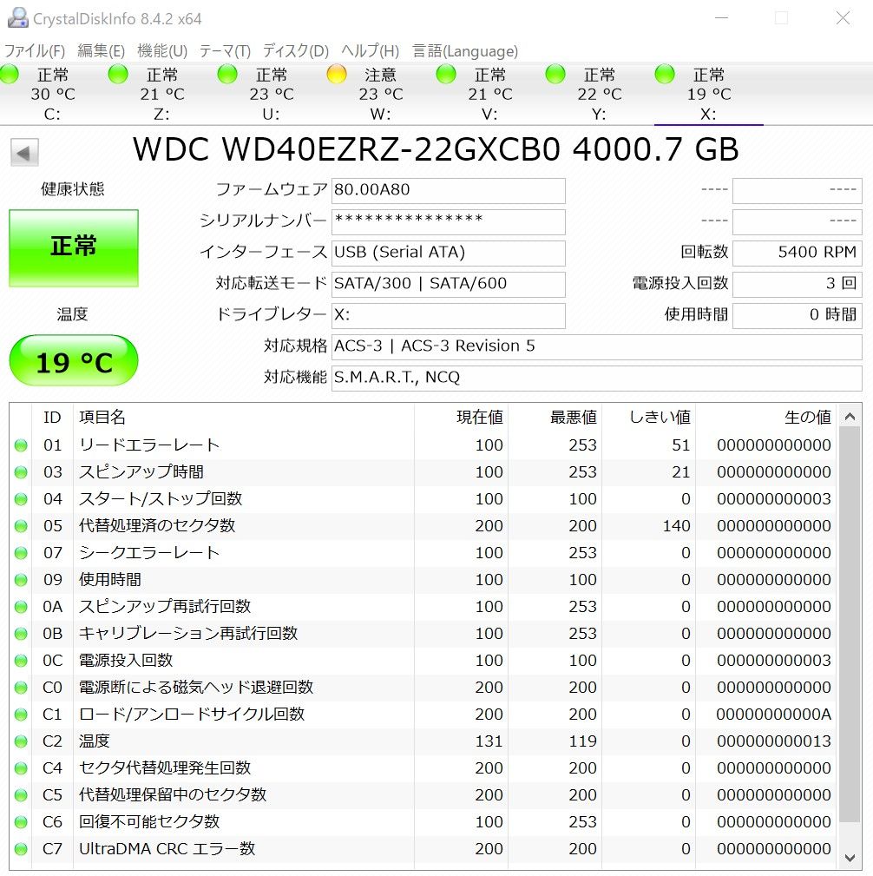Click the SMART list vertical scrollbar thumb

pyautogui.click(x=850, y=626)
